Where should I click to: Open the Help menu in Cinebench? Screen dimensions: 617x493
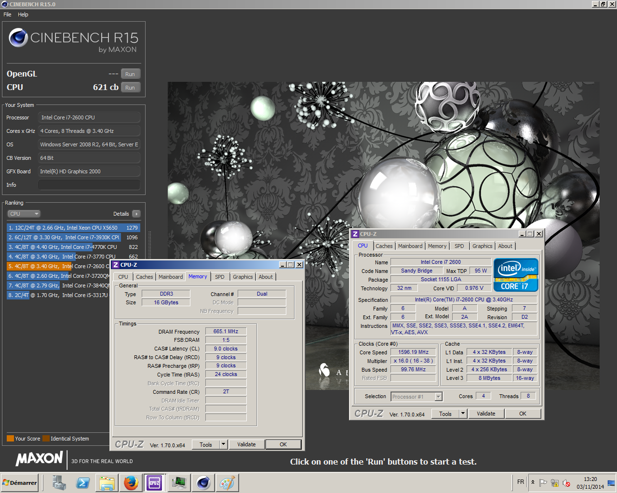coord(23,14)
